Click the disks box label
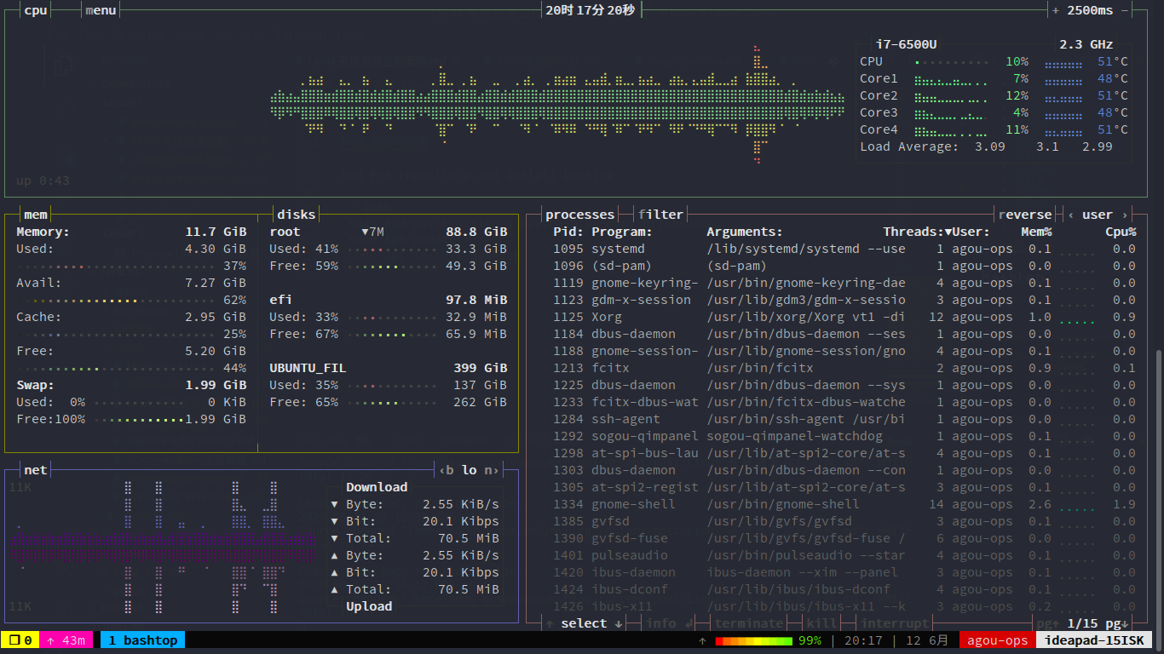Screen dimensions: 1164x654 [296, 215]
